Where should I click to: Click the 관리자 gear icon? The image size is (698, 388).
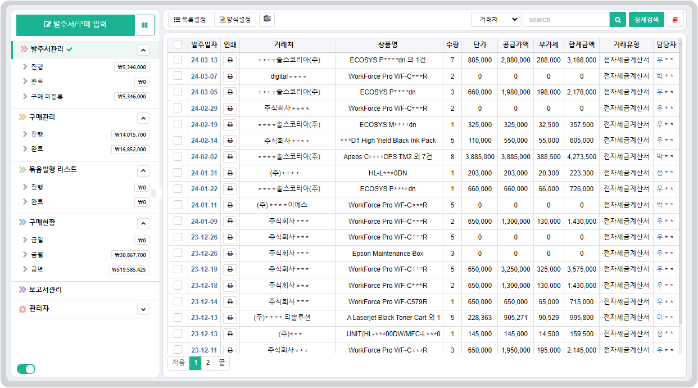click(22, 309)
